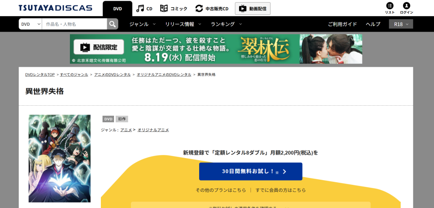Screen dimensions: 434x208
Task: Click the 30日間無料お試し！ button
Action: click(251, 172)
